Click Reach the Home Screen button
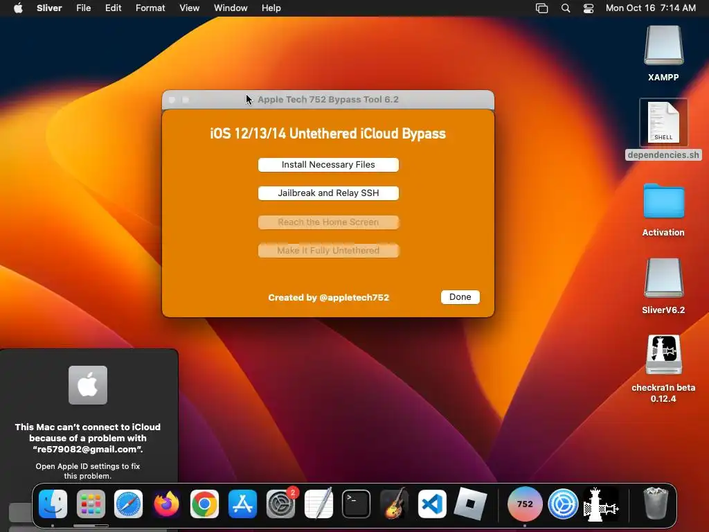This screenshot has width=709, height=532. pos(328,222)
